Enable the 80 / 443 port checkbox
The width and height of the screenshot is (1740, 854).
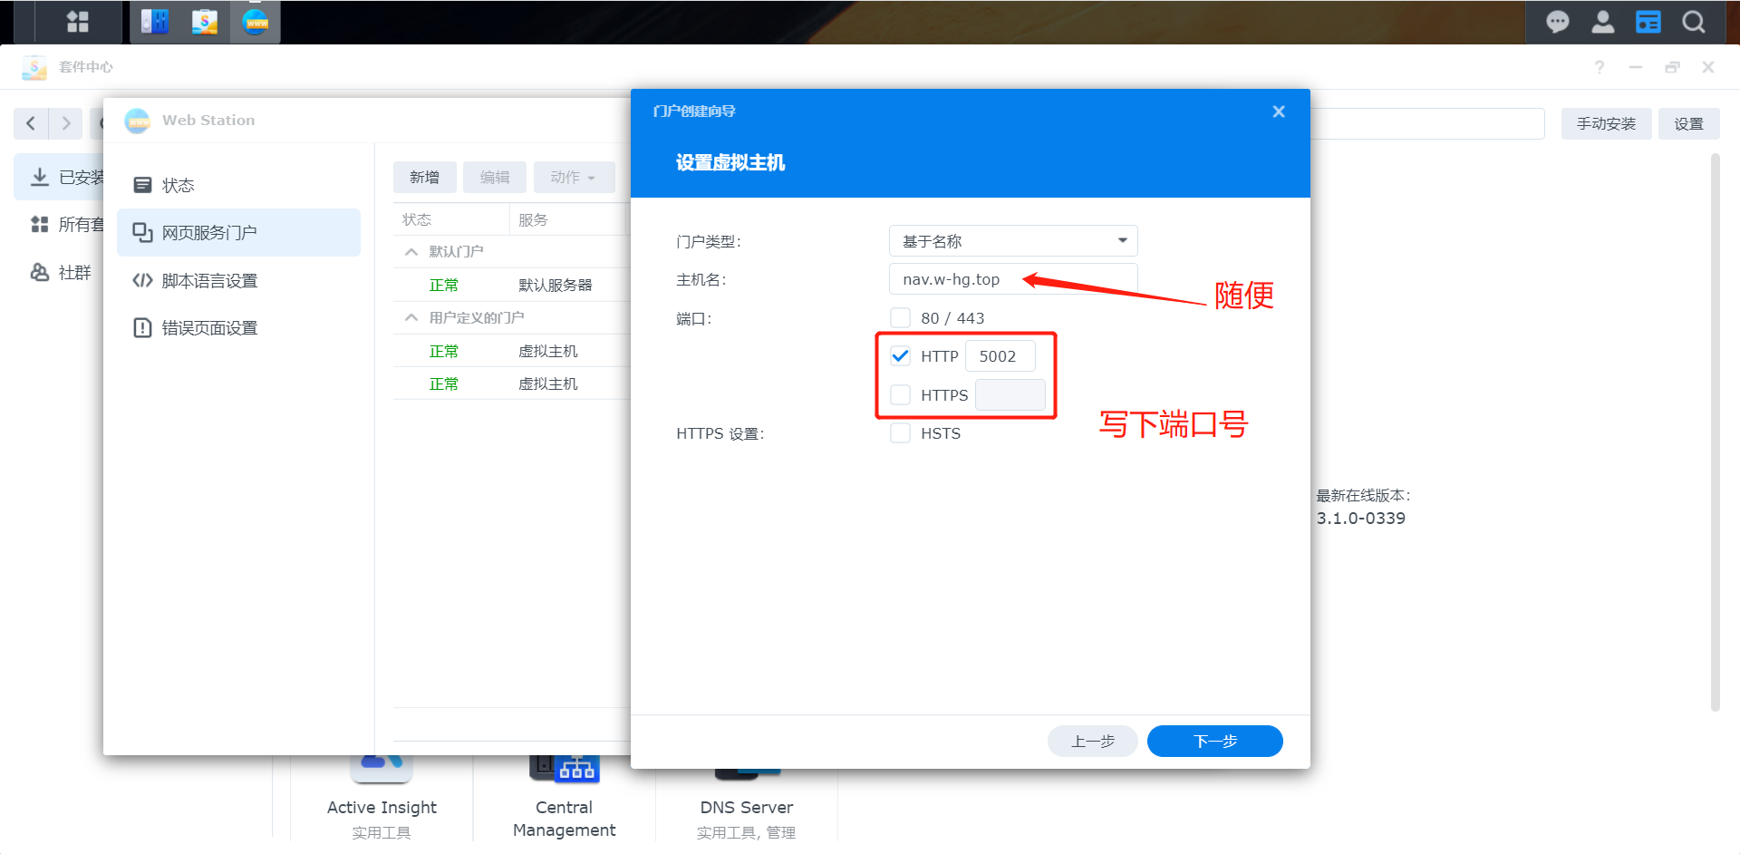[900, 318]
